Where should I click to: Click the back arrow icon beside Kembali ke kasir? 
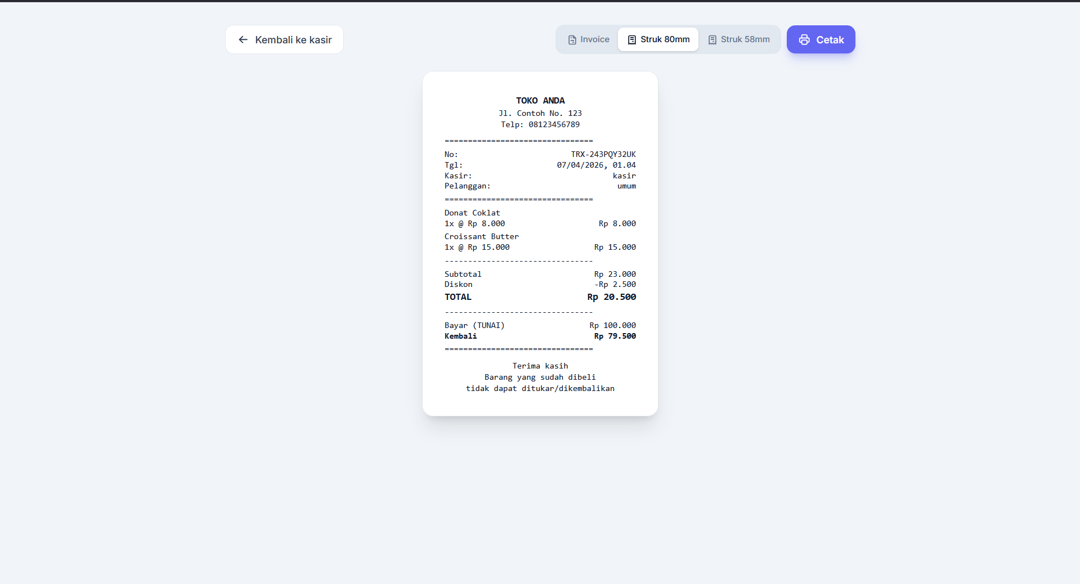tap(243, 39)
